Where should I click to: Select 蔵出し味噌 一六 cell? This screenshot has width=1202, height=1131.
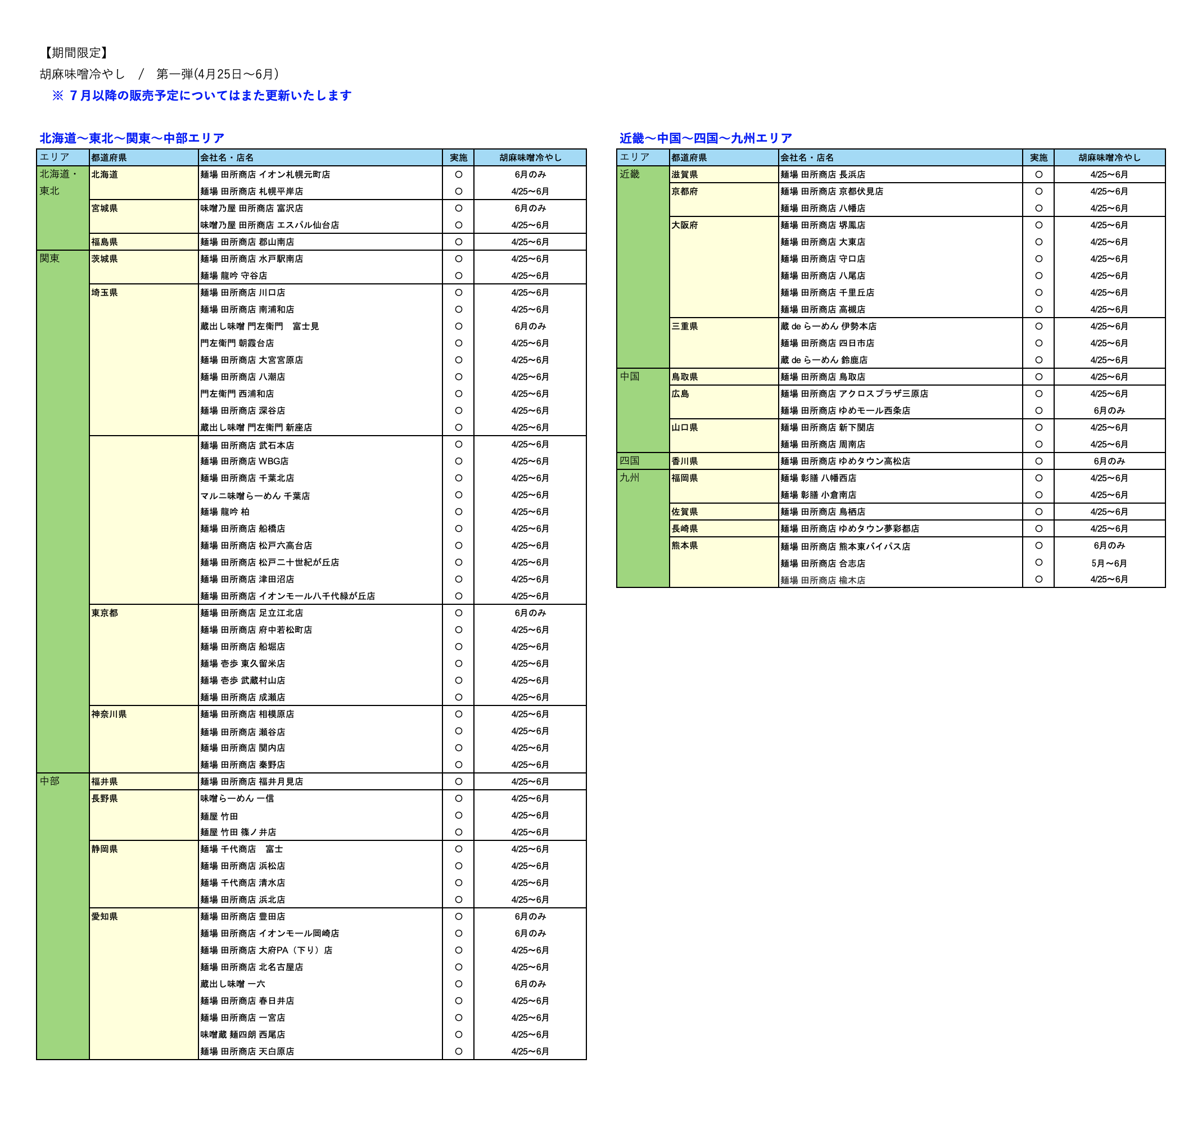[320, 984]
